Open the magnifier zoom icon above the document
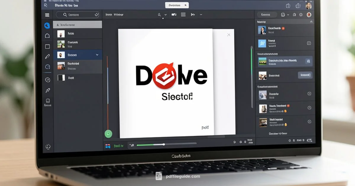Viewport: 355px width, 186px height. click(x=159, y=14)
